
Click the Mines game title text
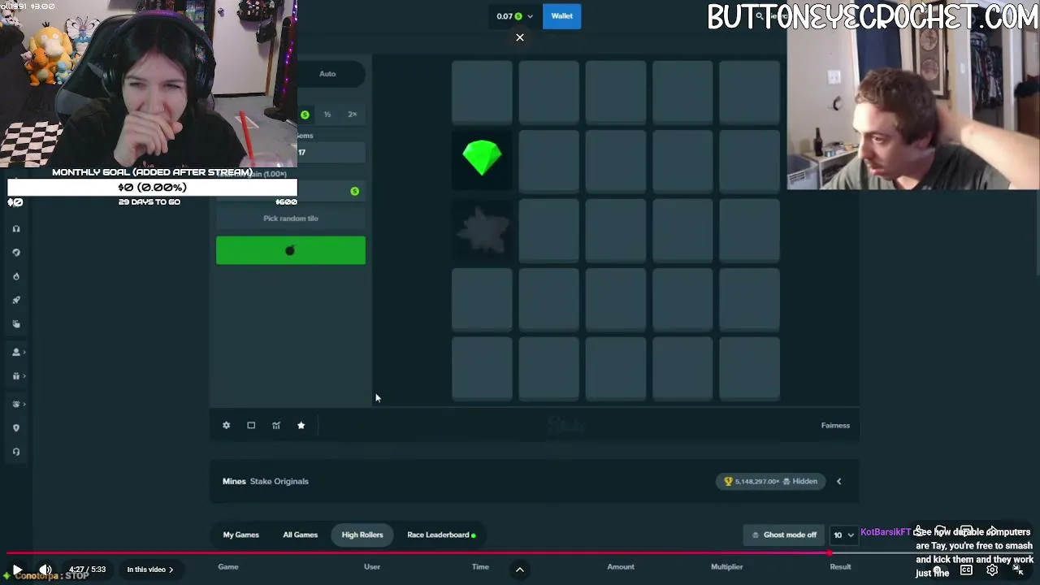click(x=234, y=482)
